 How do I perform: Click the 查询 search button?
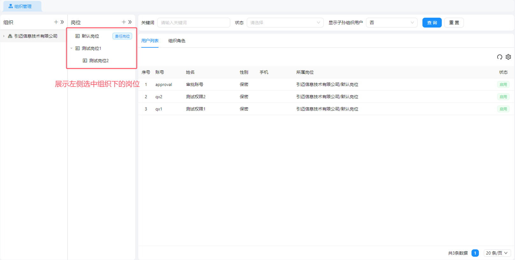coord(432,23)
